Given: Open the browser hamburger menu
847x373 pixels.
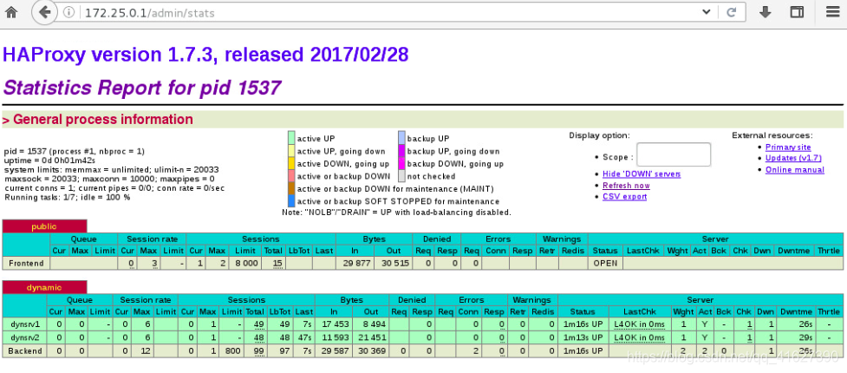Looking at the screenshot, I should coord(832,12).
